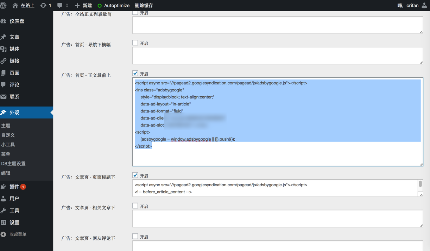Screen dimensions: 430x251
Task: Click the 插件 plugin icon
Action: (4, 187)
